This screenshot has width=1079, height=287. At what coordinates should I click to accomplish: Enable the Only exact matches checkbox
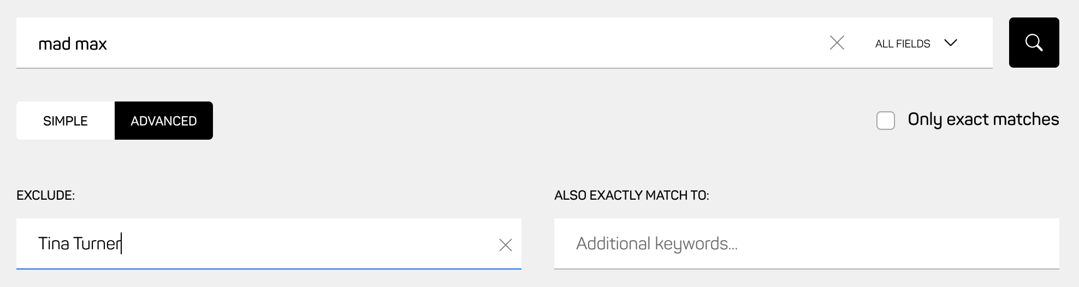coord(885,121)
